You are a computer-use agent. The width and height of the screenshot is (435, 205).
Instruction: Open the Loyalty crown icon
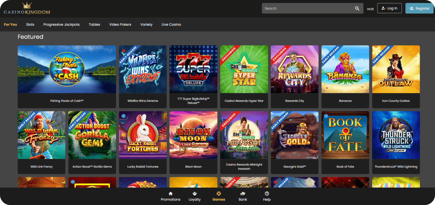click(x=195, y=194)
